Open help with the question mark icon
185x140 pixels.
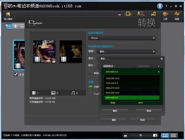[x=166, y=6]
